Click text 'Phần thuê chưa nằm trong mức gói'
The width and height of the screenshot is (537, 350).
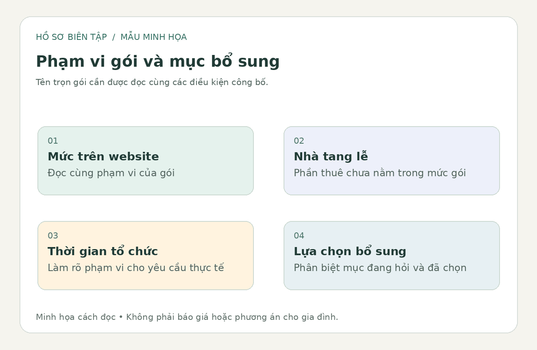[x=380, y=173]
